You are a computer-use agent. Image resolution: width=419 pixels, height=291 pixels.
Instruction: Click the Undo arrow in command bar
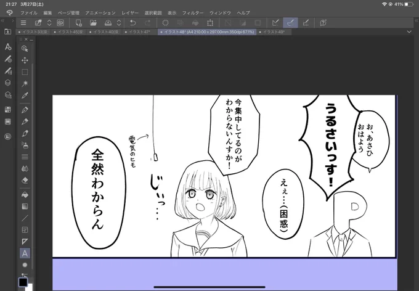133,23
